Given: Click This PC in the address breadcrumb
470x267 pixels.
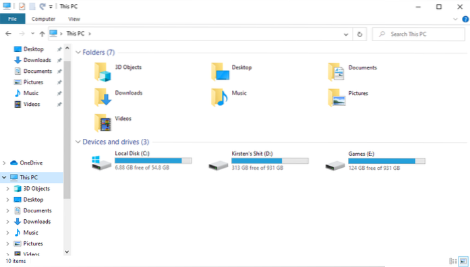Looking at the screenshot, I should click(x=76, y=34).
